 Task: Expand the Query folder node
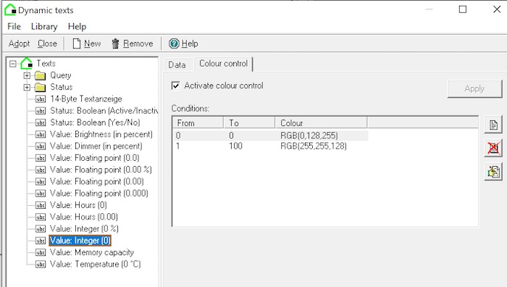[x=27, y=75]
